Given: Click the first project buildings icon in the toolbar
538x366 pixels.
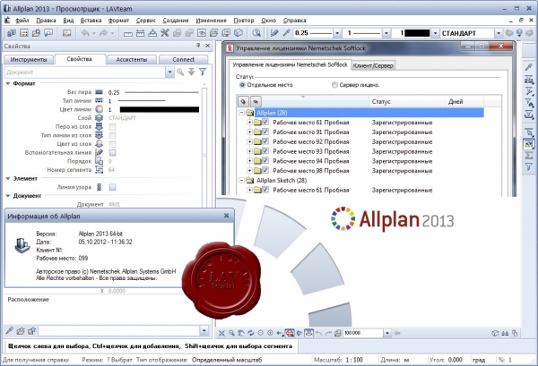Looking at the screenshot, I should 12,33.
